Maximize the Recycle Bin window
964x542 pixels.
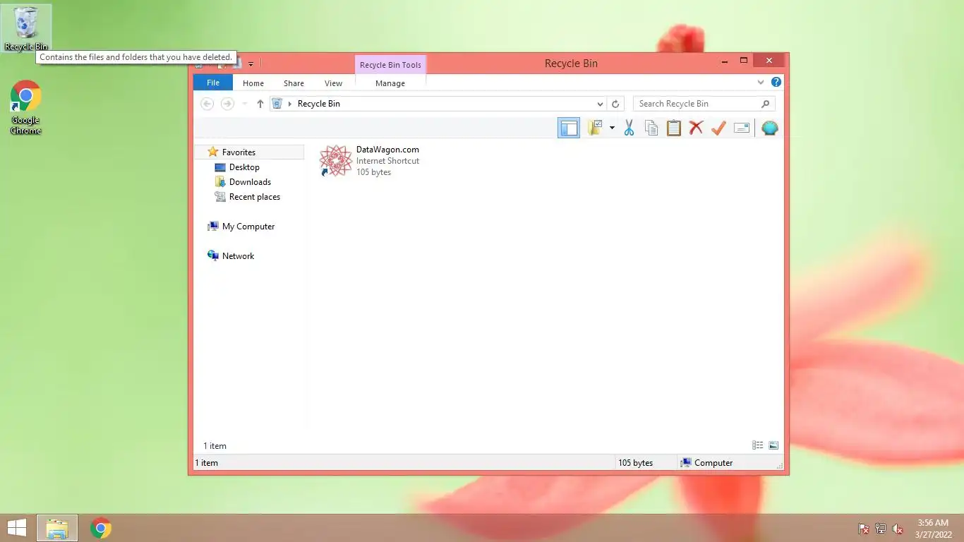point(743,61)
